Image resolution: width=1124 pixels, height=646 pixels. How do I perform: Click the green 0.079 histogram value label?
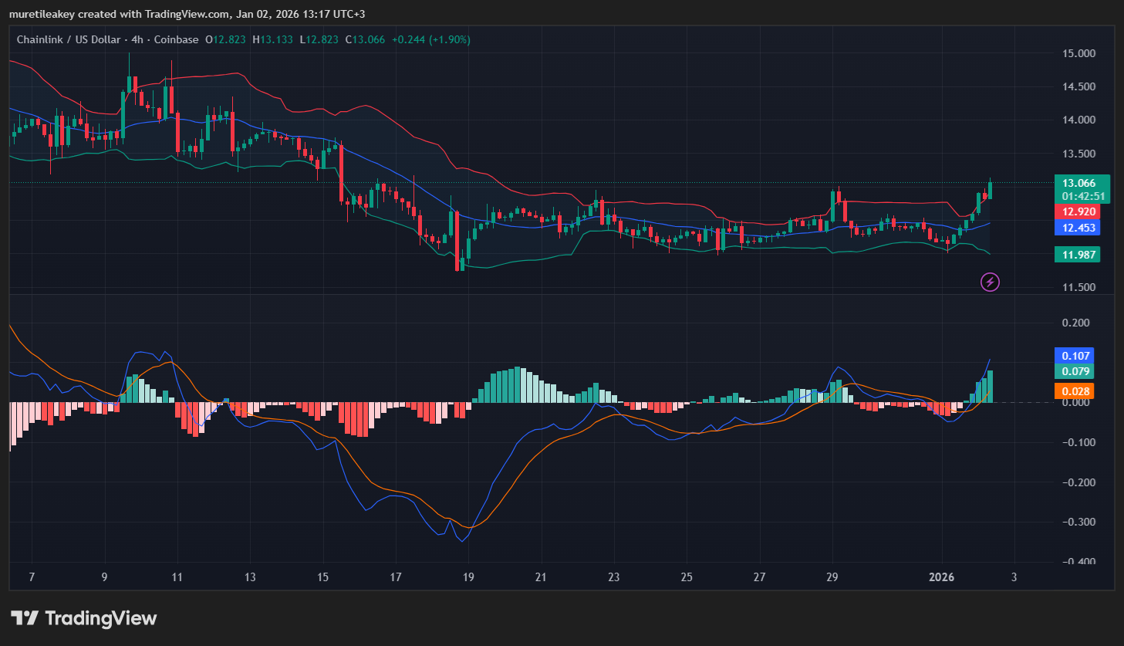(1075, 372)
